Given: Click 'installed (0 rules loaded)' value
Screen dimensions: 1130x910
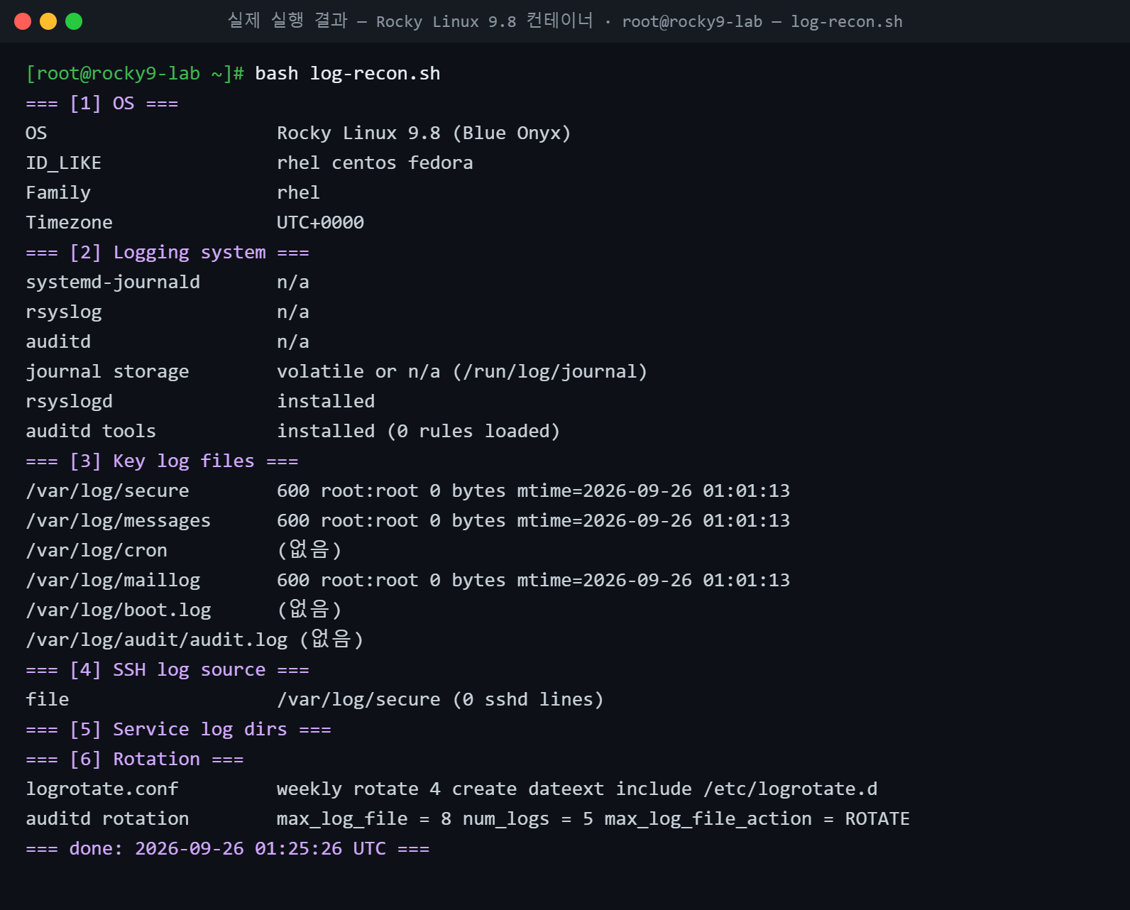Looking at the screenshot, I should point(419,432).
